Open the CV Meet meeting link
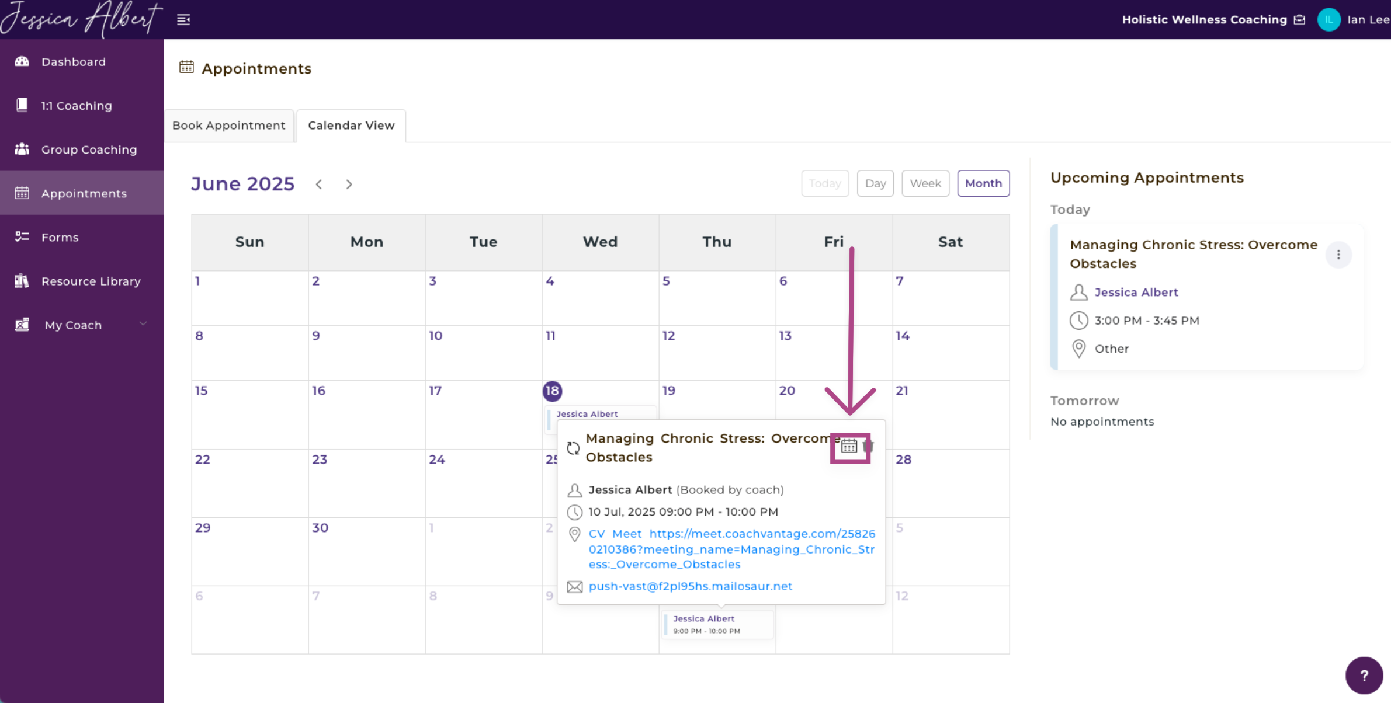The height and width of the screenshot is (703, 1391). pyautogui.click(x=731, y=549)
